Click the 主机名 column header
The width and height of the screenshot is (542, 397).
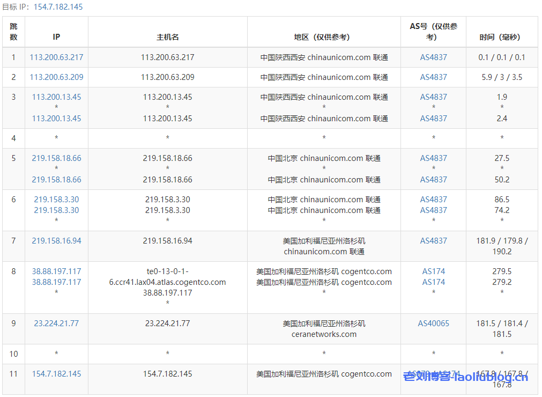167,37
